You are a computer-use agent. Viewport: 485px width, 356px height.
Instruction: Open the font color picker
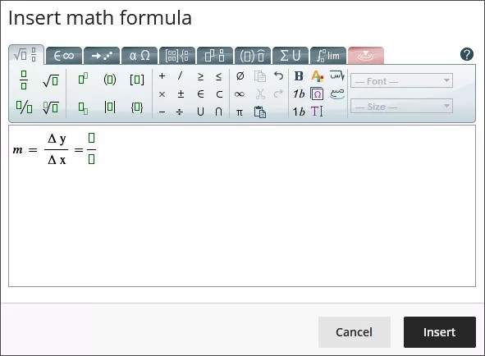point(317,75)
